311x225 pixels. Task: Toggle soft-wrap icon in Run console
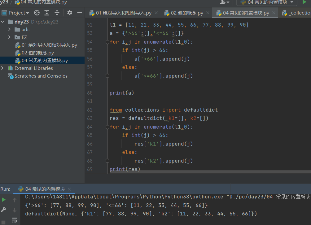(x=15, y=220)
